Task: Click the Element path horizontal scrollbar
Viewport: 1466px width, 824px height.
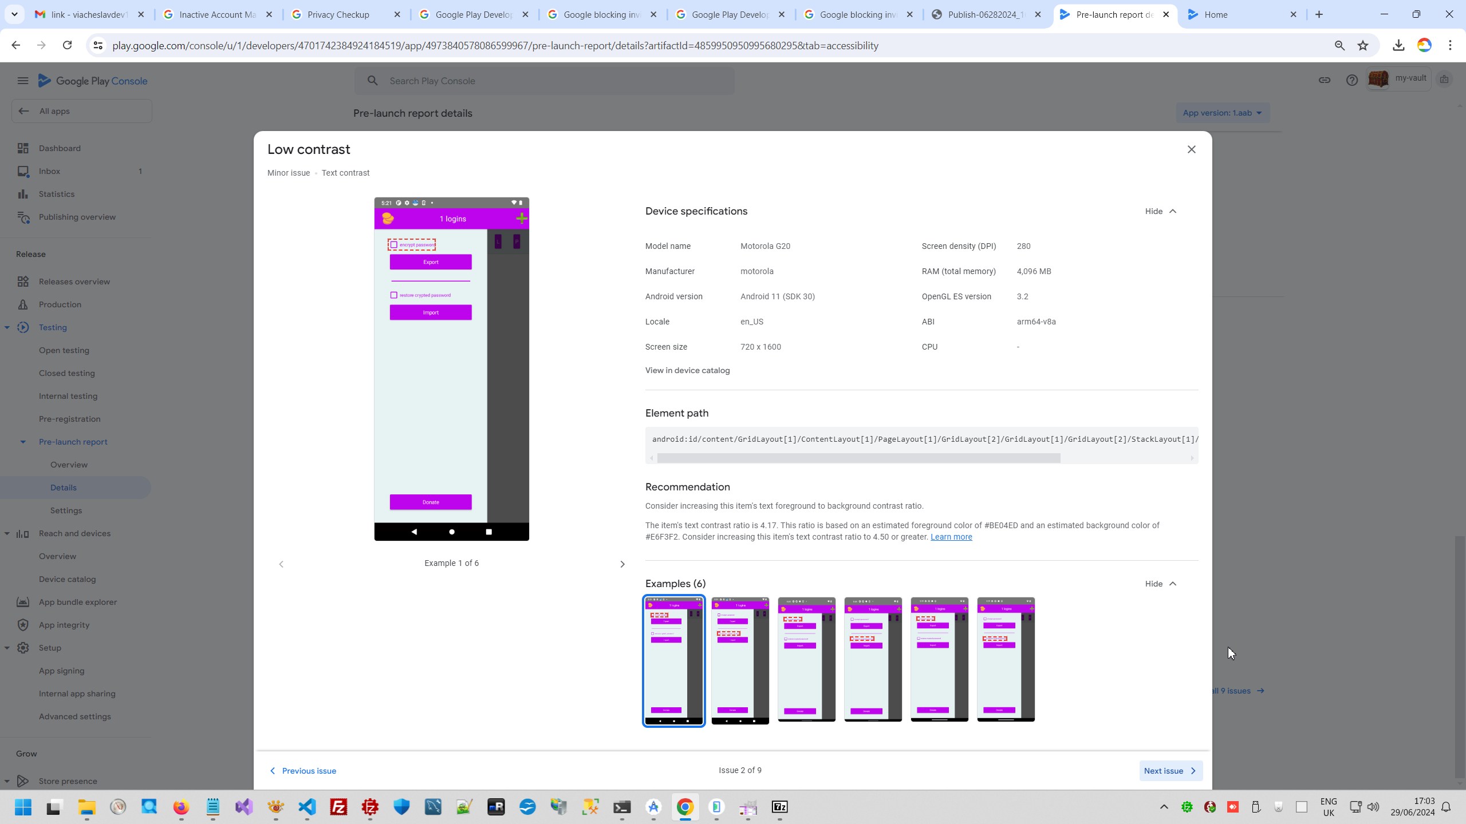Action: [x=858, y=458]
